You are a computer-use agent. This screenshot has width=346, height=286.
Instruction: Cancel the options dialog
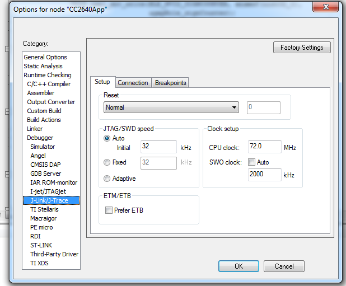pos(284,266)
